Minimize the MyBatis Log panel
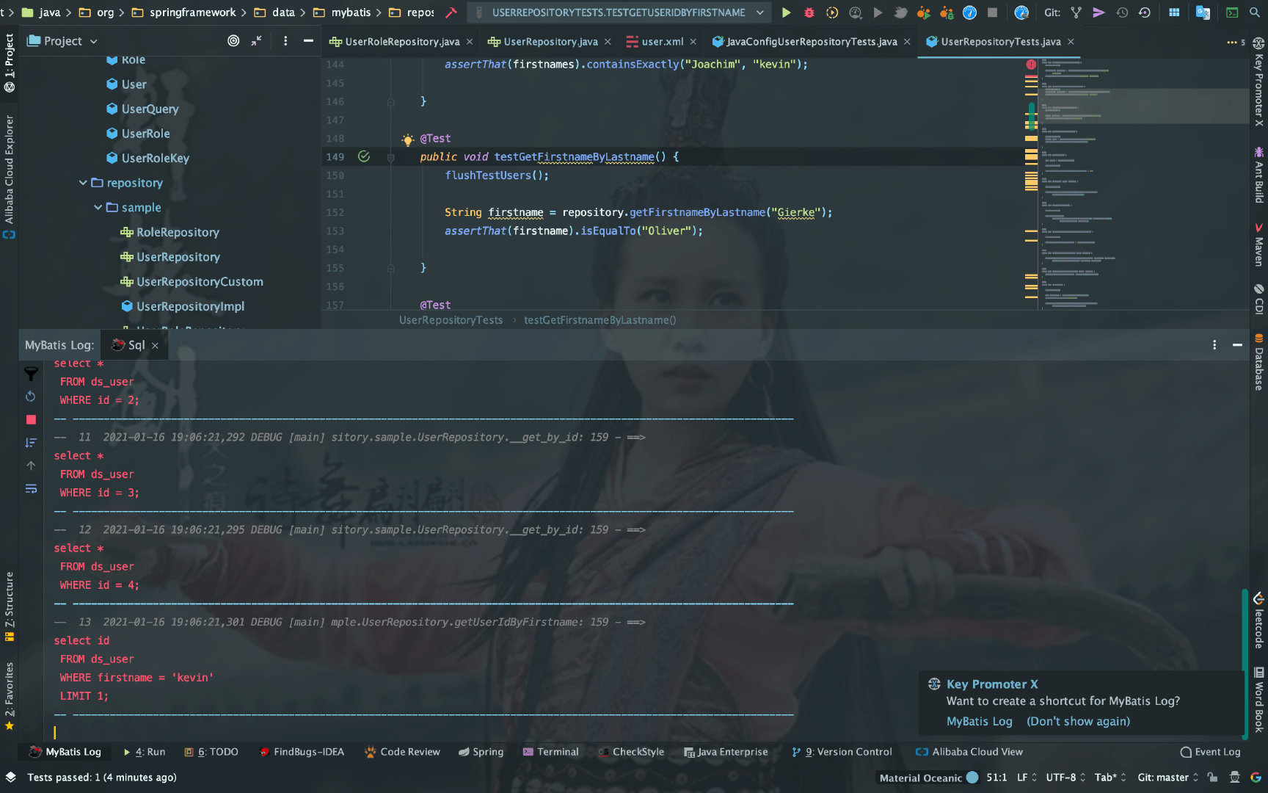The height and width of the screenshot is (793, 1268). pos(1237,345)
